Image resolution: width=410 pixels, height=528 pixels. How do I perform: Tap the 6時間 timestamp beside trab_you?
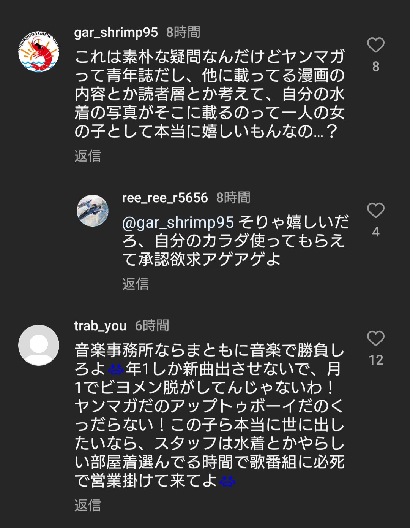tap(152, 326)
